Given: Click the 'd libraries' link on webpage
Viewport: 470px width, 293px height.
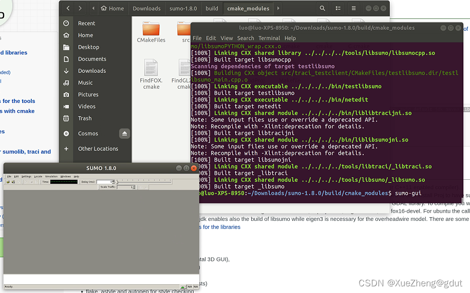Looking at the screenshot, I should click(14, 53).
